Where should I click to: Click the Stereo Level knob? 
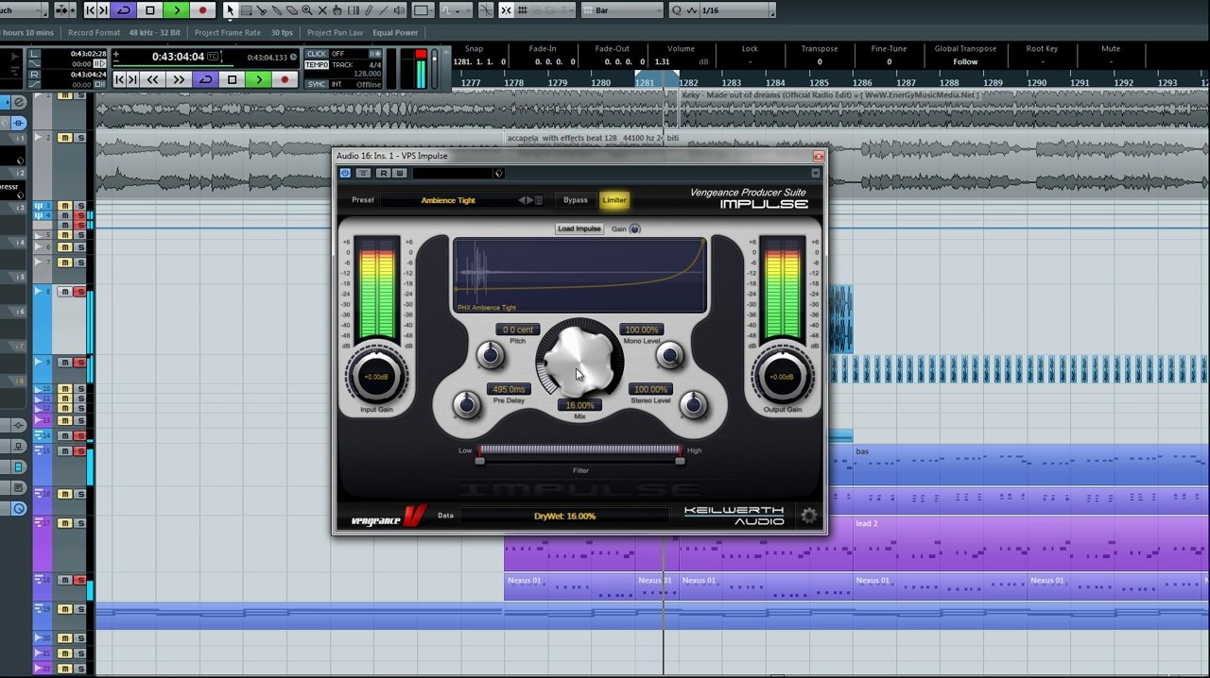694,405
